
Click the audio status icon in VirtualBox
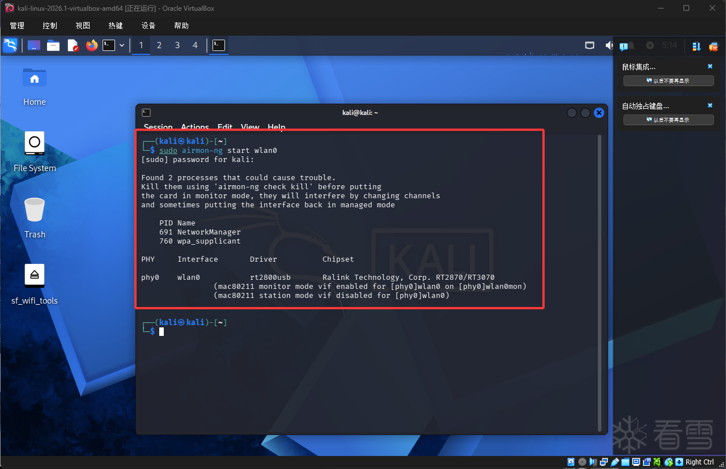tap(593, 462)
